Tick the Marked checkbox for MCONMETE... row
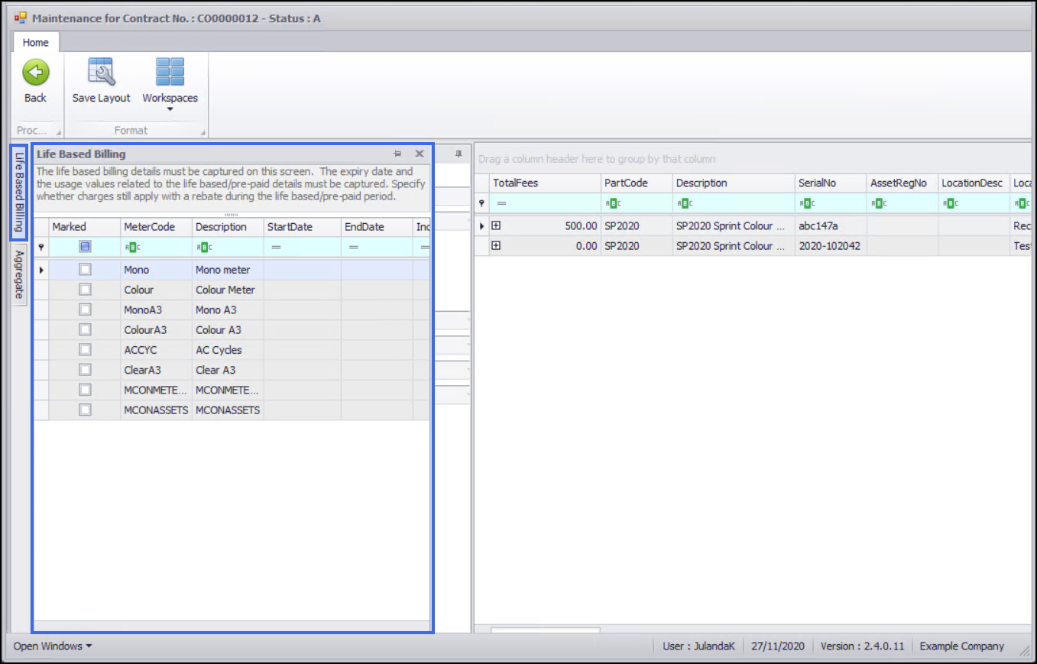1037x664 pixels. (x=85, y=390)
